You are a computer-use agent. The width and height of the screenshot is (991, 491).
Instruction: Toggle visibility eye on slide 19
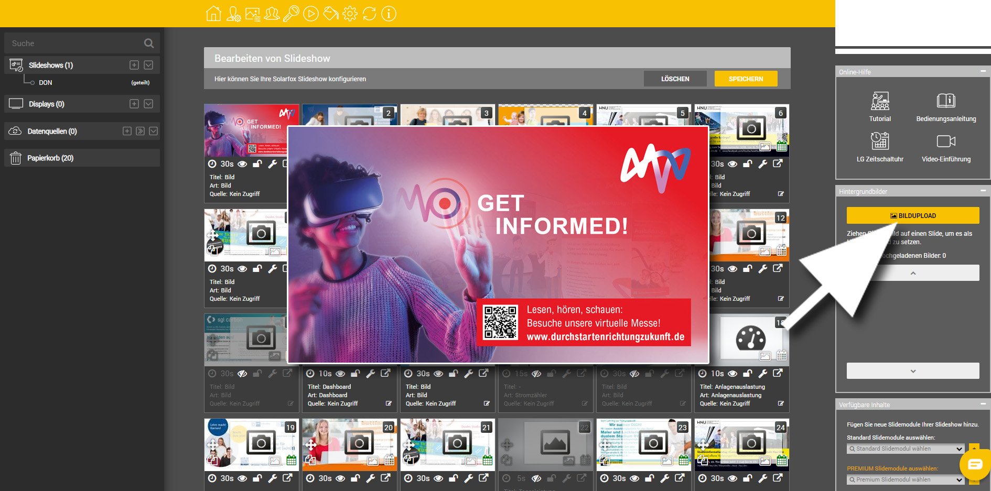point(242,478)
